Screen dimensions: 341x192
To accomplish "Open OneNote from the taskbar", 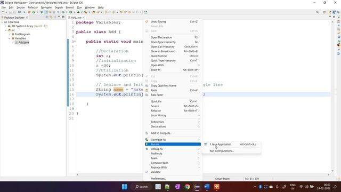I will point(177,187).
